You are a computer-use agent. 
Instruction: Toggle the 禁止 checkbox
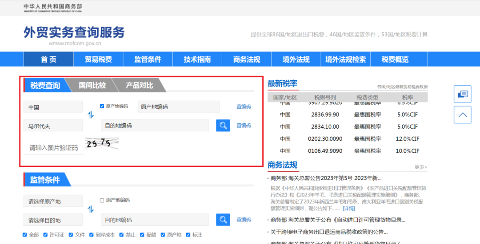pos(121,235)
